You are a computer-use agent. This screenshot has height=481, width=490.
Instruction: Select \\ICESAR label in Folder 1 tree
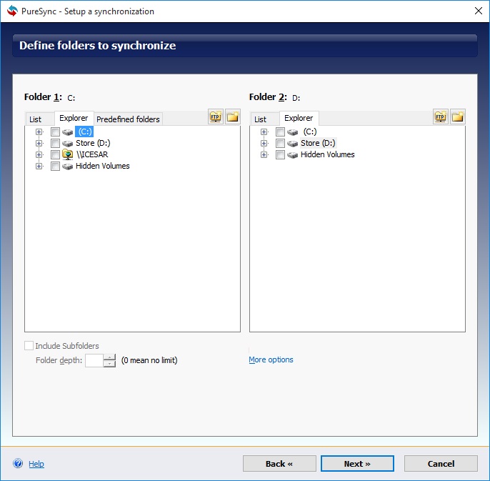92,154
